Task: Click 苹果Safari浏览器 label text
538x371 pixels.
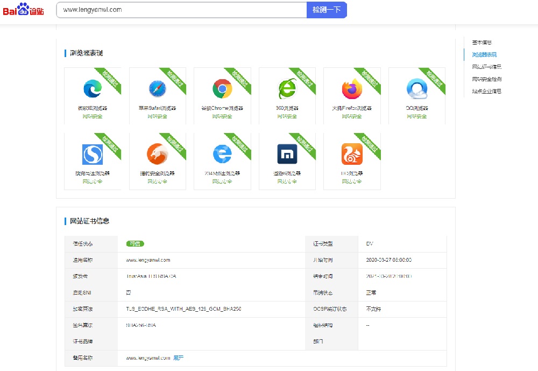Action: pyautogui.click(x=158, y=108)
